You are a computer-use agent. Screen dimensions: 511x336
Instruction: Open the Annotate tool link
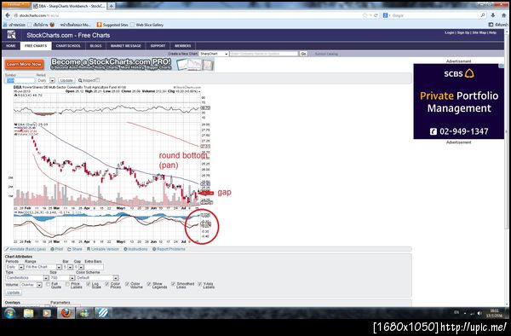(26, 249)
